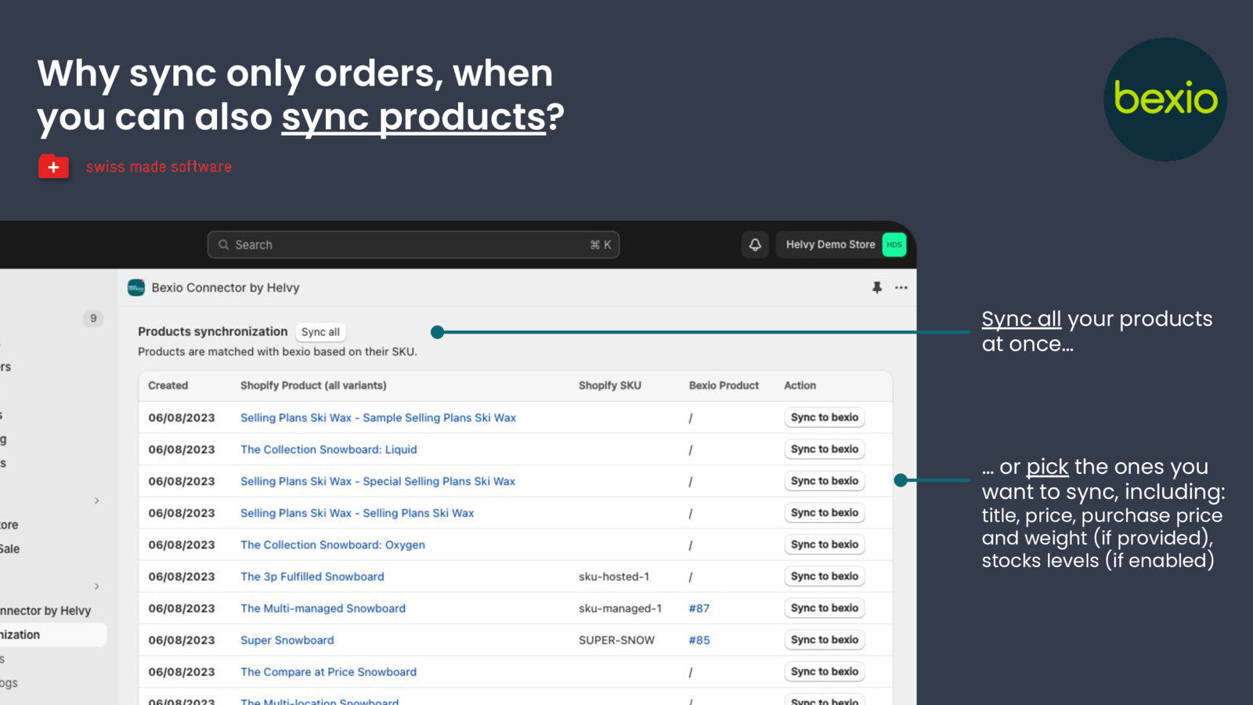Sync Super Snowboard to bexio
This screenshot has height=705, width=1253.
825,639
